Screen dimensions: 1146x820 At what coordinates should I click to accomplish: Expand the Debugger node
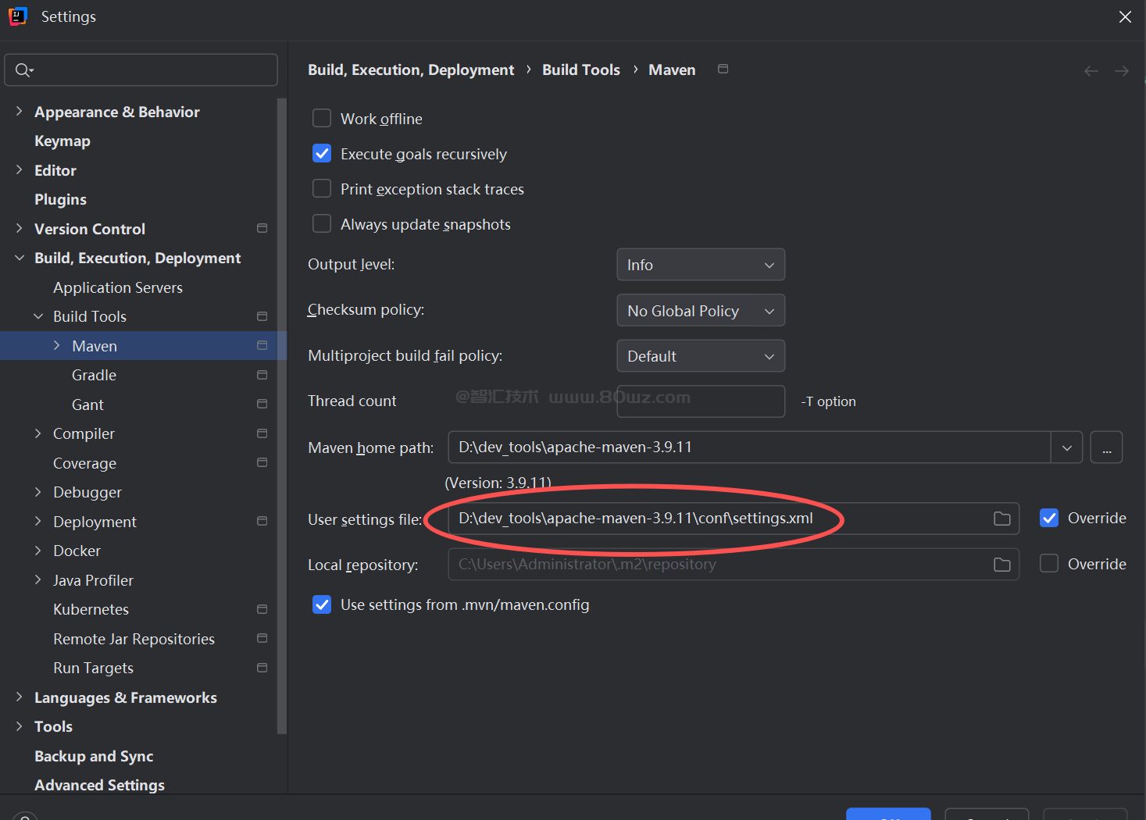point(38,492)
